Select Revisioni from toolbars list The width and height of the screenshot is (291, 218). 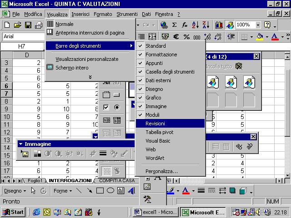171,124
